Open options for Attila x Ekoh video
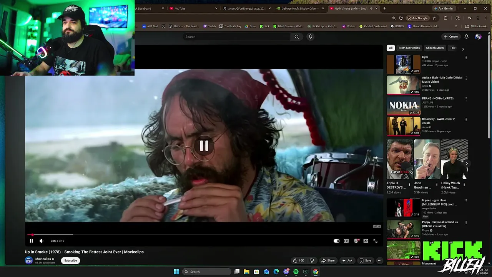Image resolution: width=492 pixels, height=277 pixels. (466, 78)
